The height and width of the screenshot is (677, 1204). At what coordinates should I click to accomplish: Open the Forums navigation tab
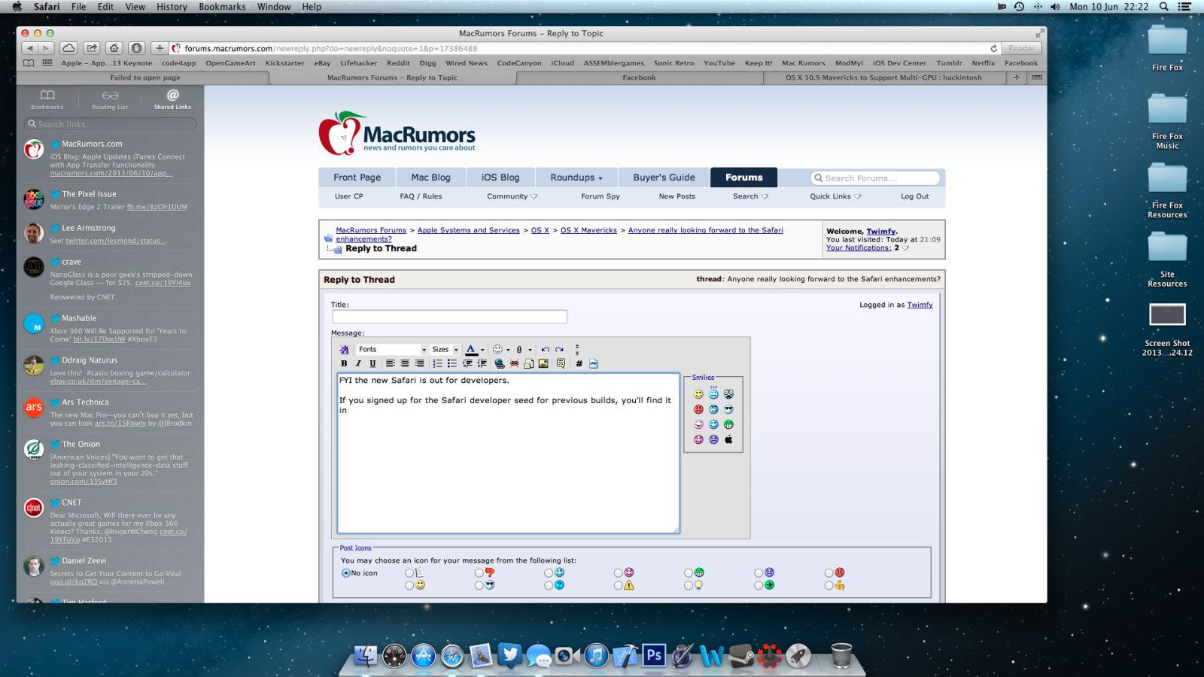pyautogui.click(x=743, y=178)
